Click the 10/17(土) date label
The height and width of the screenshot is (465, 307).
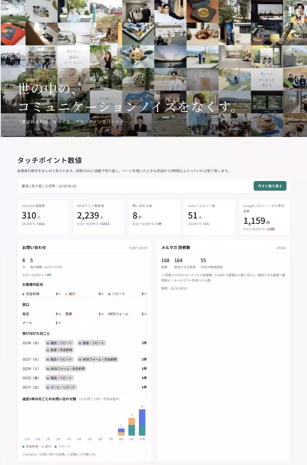pos(30,387)
